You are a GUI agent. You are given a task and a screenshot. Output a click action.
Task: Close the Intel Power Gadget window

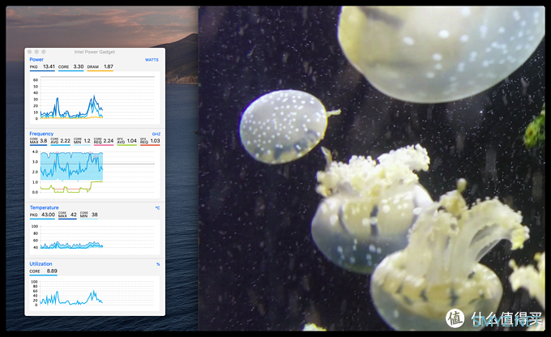click(x=29, y=52)
